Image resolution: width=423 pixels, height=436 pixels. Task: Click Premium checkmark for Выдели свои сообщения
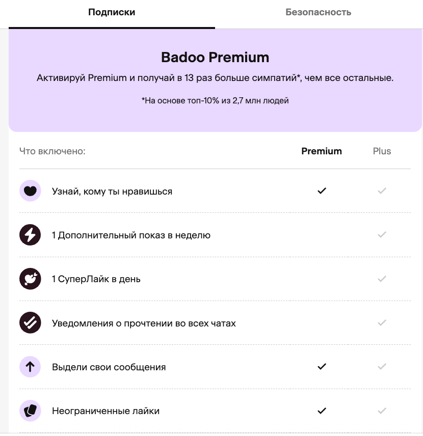tap(322, 367)
